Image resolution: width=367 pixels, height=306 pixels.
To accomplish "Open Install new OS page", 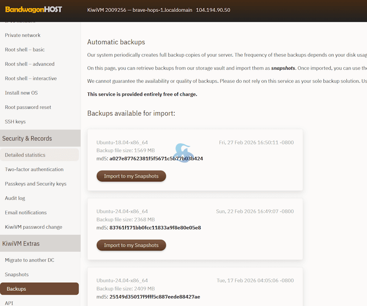I will (x=21, y=93).
